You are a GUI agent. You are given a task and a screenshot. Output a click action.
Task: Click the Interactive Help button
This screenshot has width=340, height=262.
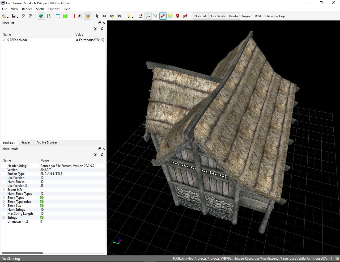(274, 16)
